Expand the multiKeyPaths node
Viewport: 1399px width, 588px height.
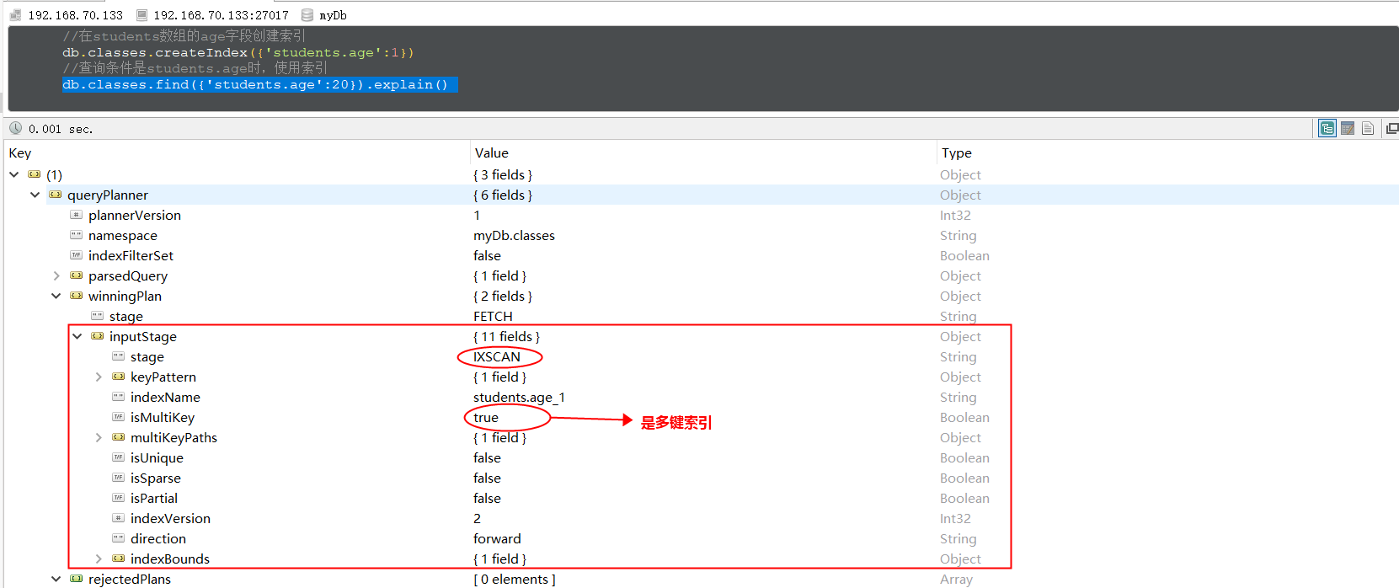(x=99, y=437)
